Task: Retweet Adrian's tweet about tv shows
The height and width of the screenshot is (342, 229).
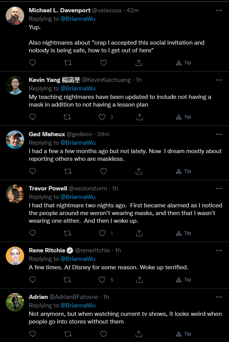Action: 68,334
